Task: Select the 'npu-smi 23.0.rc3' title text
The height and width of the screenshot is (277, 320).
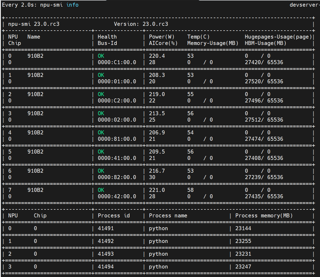Action: (x=34, y=24)
